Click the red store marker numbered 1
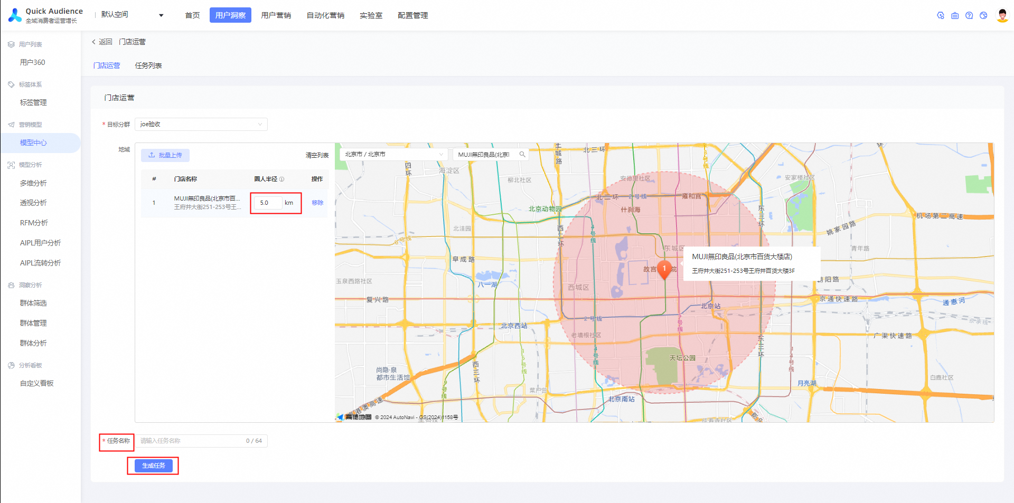This screenshot has height=503, width=1014. [x=664, y=269]
